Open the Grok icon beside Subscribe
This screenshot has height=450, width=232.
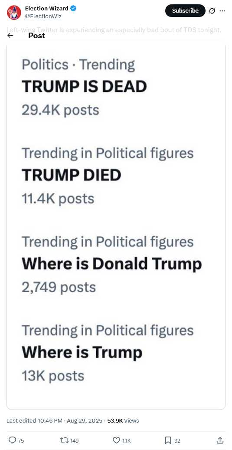(212, 11)
